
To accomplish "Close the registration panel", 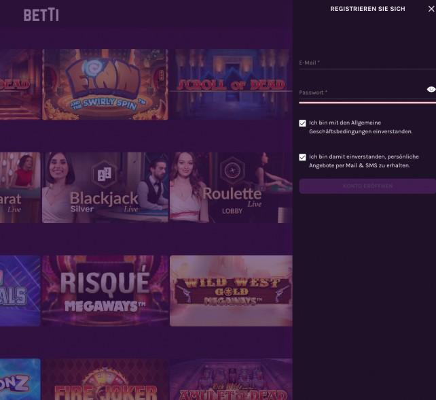I will coord(431,10).
